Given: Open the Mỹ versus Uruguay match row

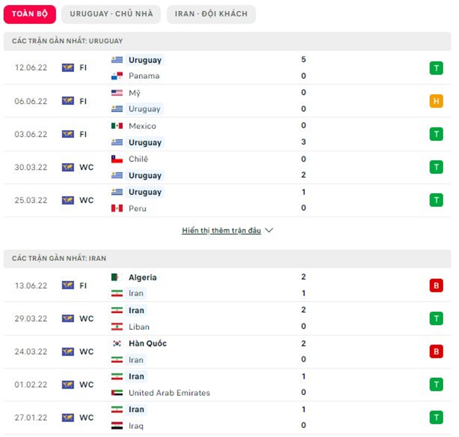Looking at the screenshot, I should point(229,101).
